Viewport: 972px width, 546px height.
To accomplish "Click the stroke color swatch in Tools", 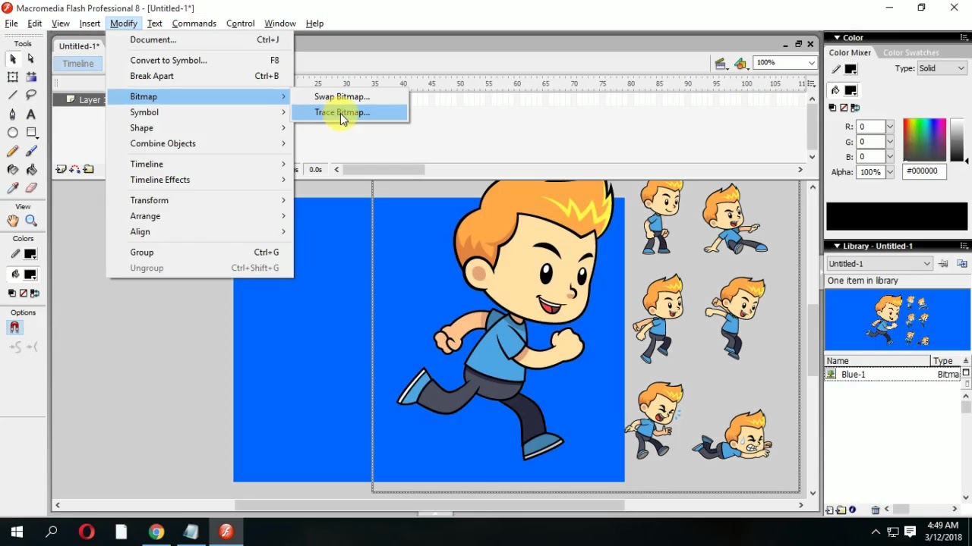I will (30, 254).
